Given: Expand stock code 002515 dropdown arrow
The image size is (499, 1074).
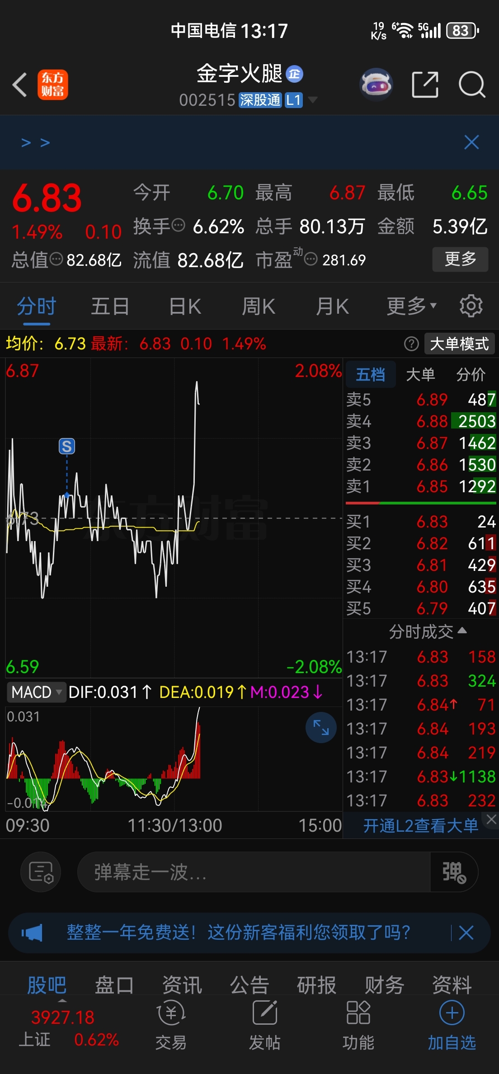Looking at the screenshot, I should [312, 99].
